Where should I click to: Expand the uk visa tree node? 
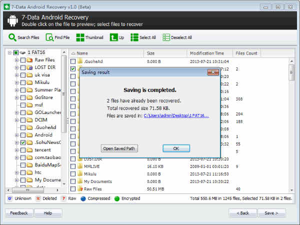pos(16,75)
